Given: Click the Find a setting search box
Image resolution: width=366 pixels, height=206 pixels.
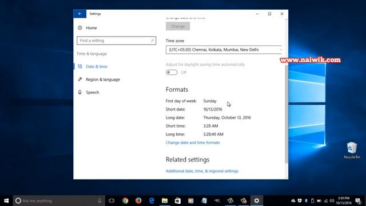Looking at the screenshot, I should coord(116,41).
